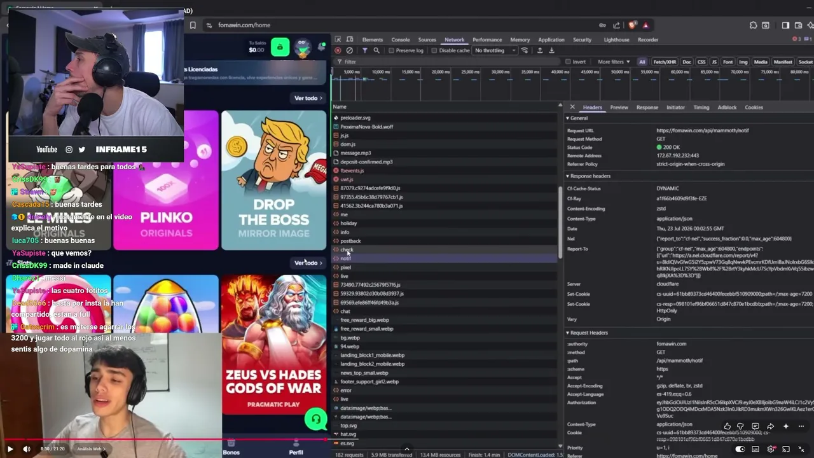Screen dimensions: 814x458
Task: Click the video like thumbs-up icon
Action: [727, 426]
